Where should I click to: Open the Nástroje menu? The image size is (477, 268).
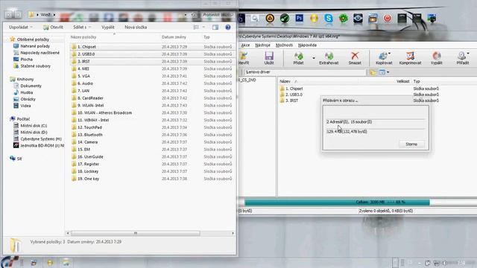[x=262, y=45]
